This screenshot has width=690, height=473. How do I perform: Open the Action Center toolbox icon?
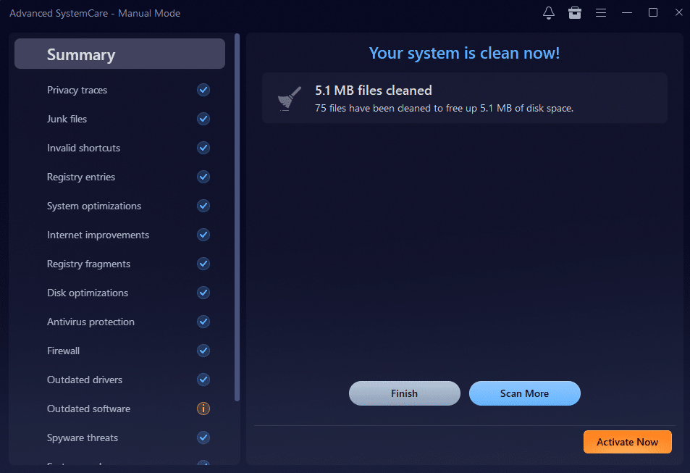(574, 12)
